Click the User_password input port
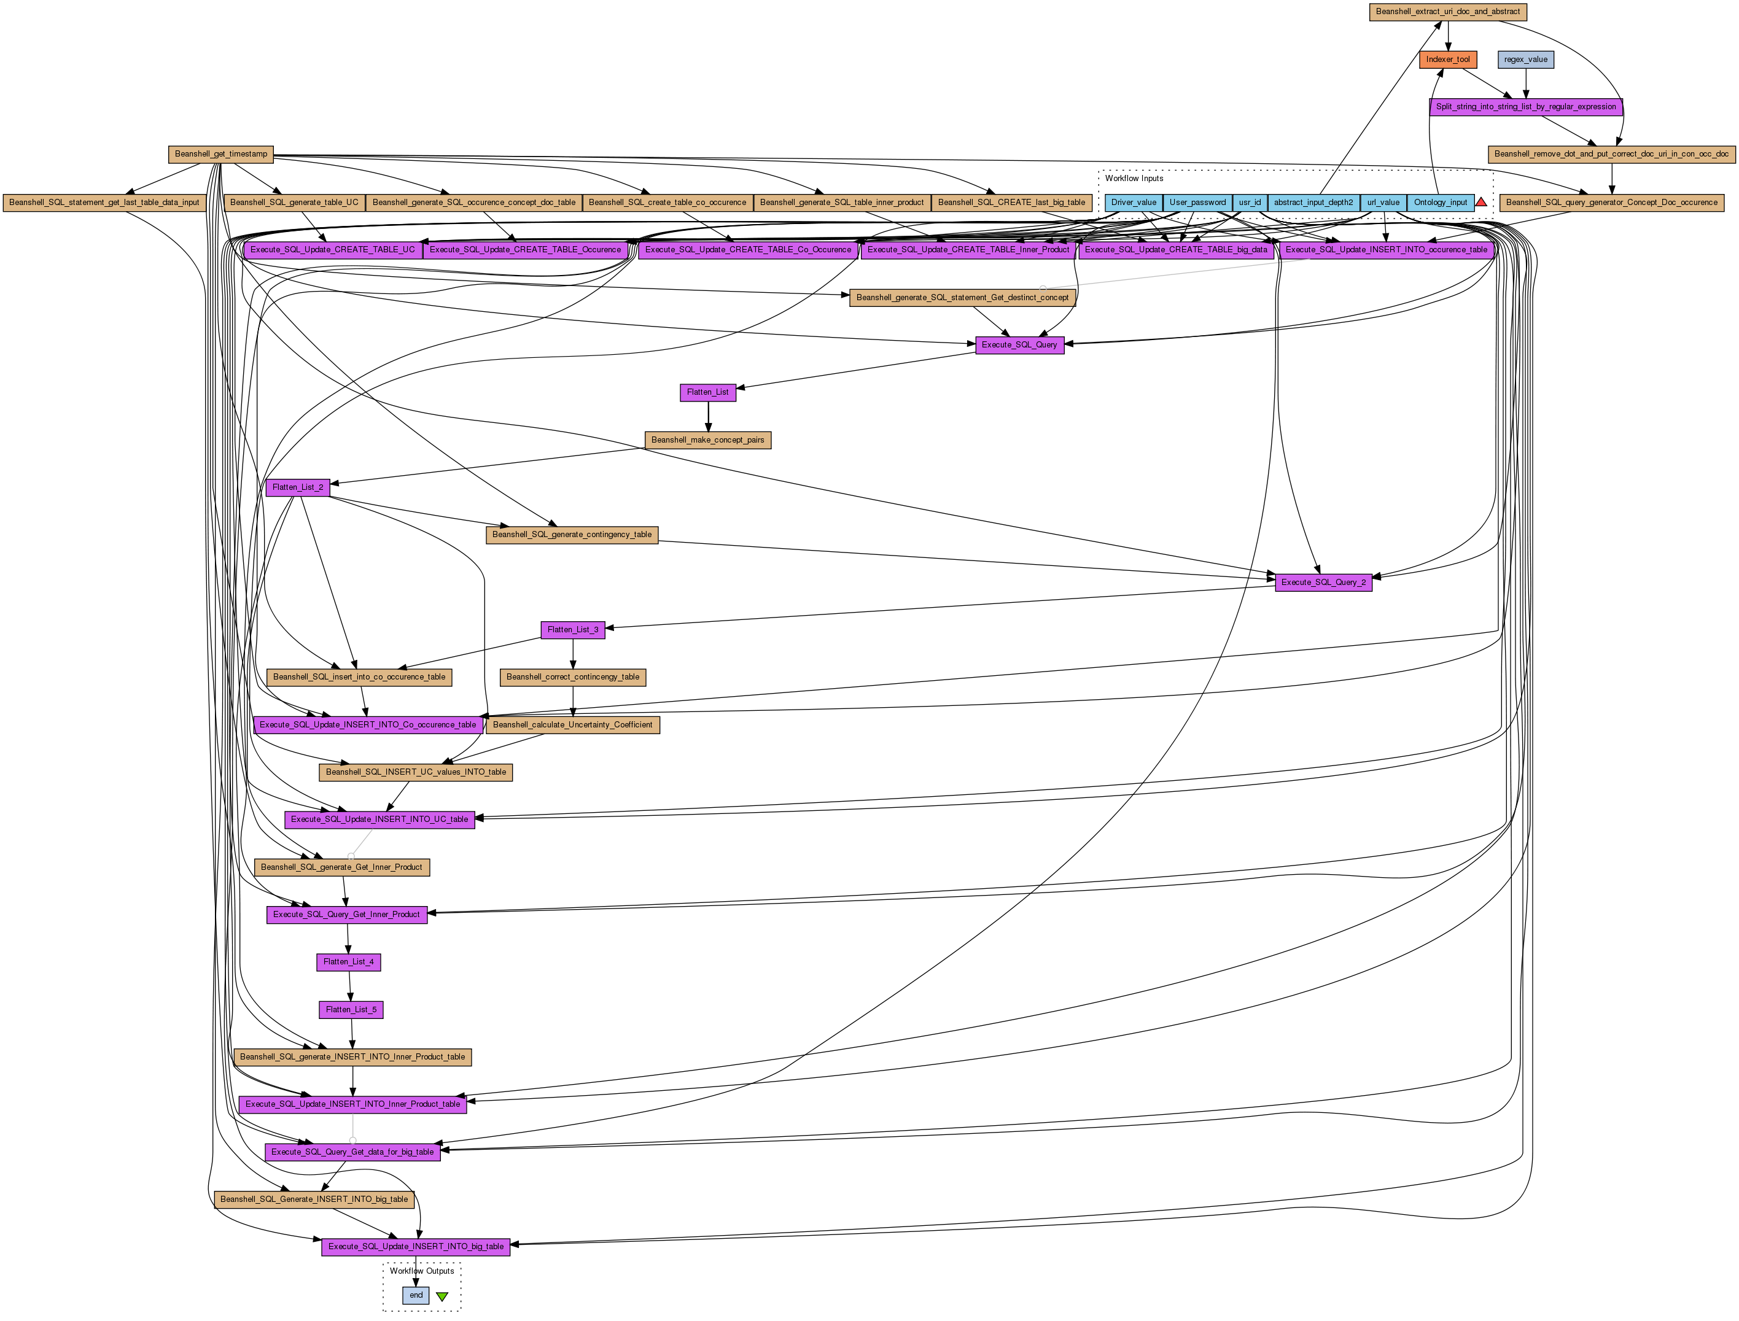This screenshot has width=1739, height=1321. click(1197, 203)
